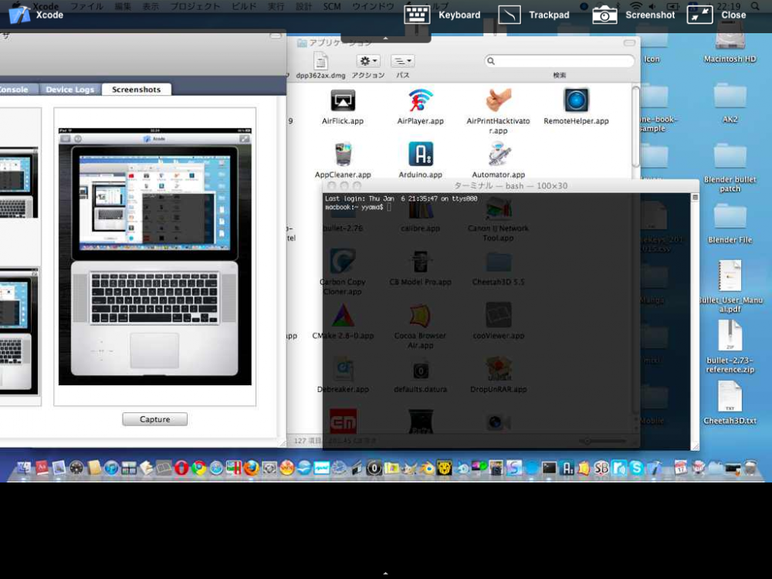The width and height of the screenshot is (772, 579).
Task: Click the Terminal icon in the Dock
Action: tap(548, 468)
